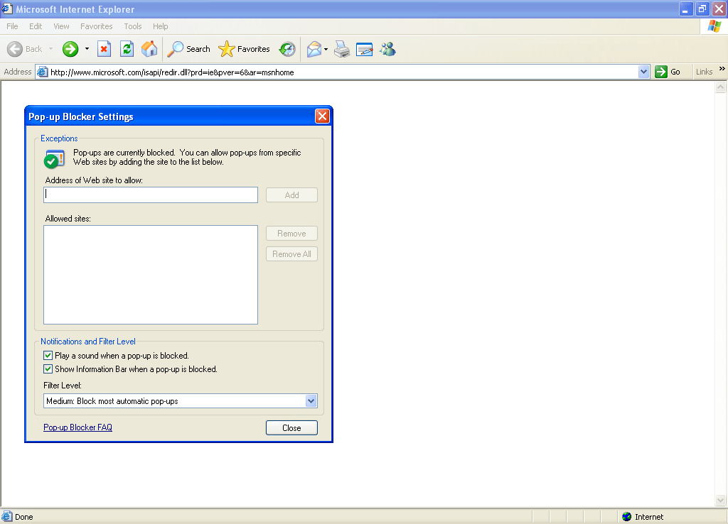728x524 pixels.
Task: Expand the Mail button dropdown arrow
Action: point(326,50)
